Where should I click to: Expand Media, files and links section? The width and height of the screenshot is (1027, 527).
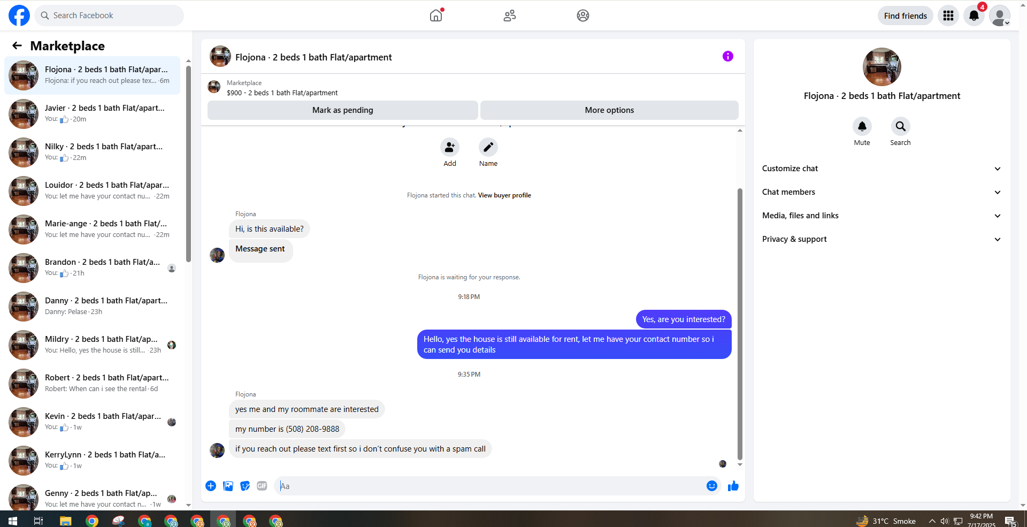(x=882, y=216)
